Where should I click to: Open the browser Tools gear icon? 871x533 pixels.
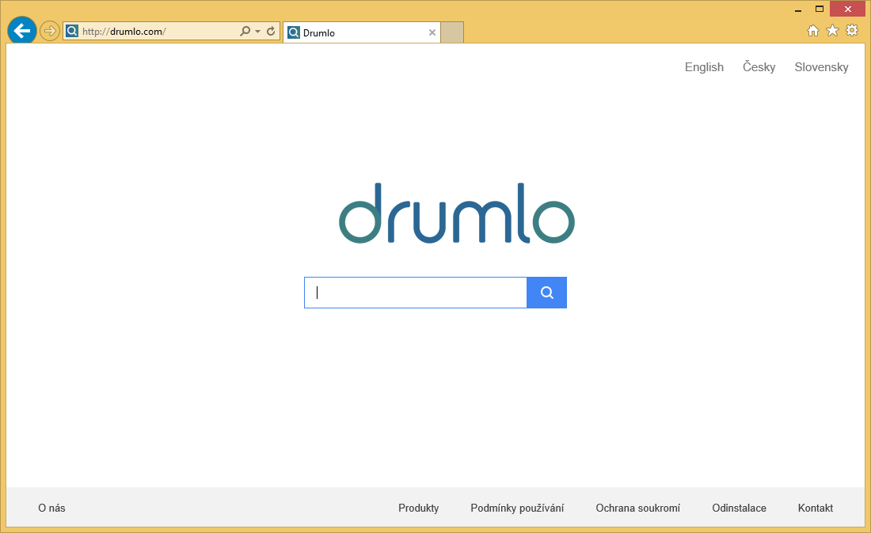pyautogui.click(x=851, y=30)
